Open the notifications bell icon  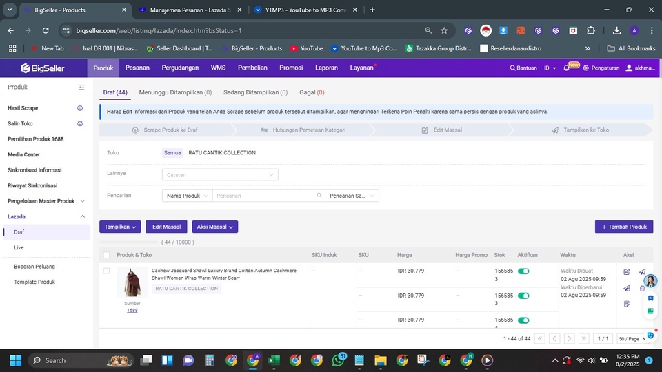point(567,68)
